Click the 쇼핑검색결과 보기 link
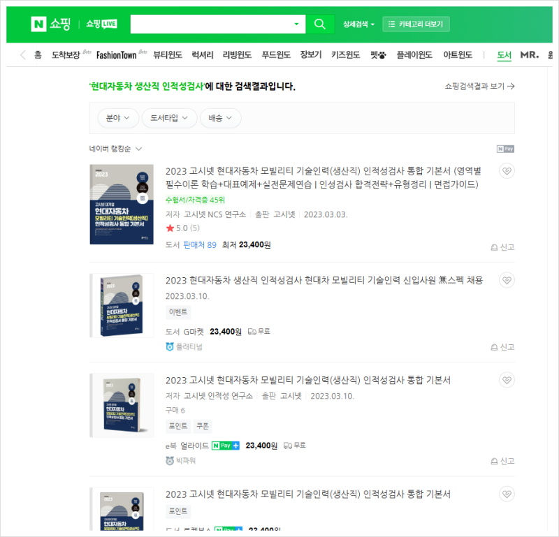 coord(479,86)
